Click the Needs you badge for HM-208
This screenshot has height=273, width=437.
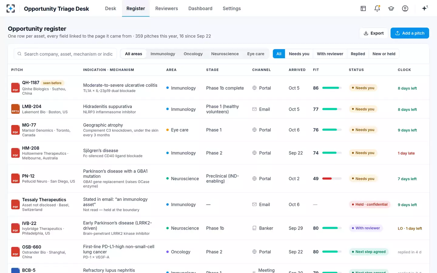363,153
